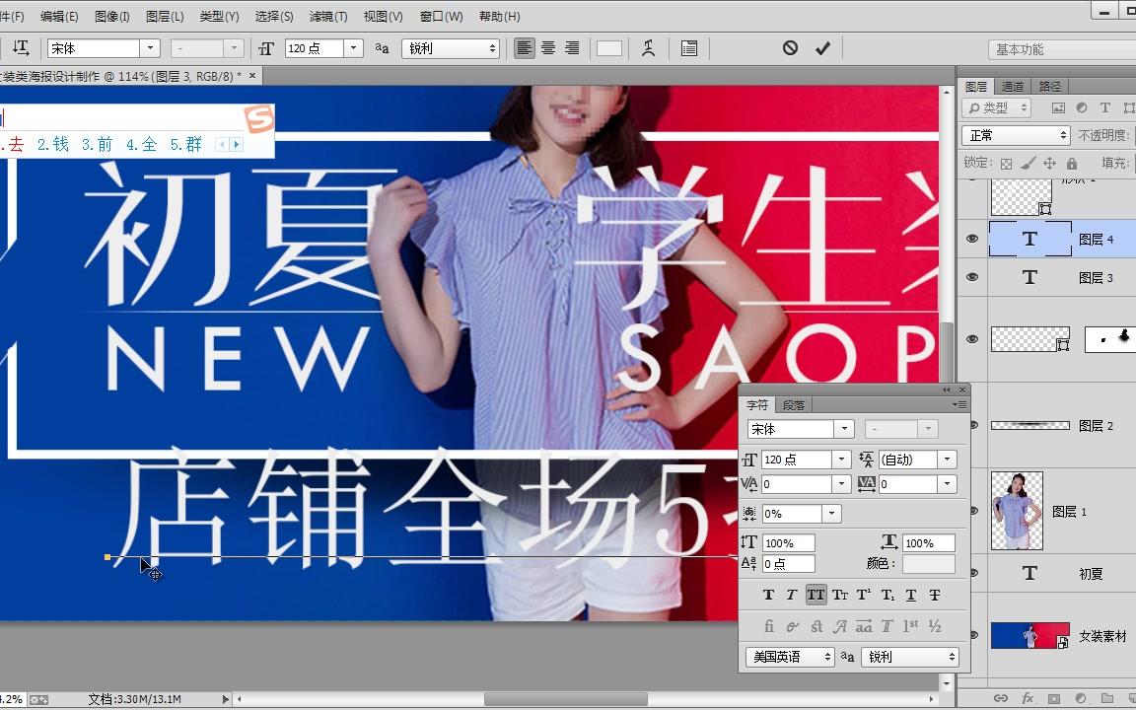Toggle visibility of the 图层 1 layer
1136x710 pixels.
click(x=972, y=512)
